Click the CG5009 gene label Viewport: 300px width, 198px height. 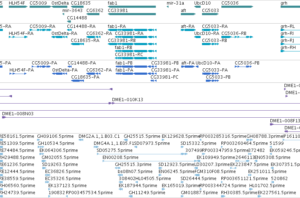click(38, 3)
